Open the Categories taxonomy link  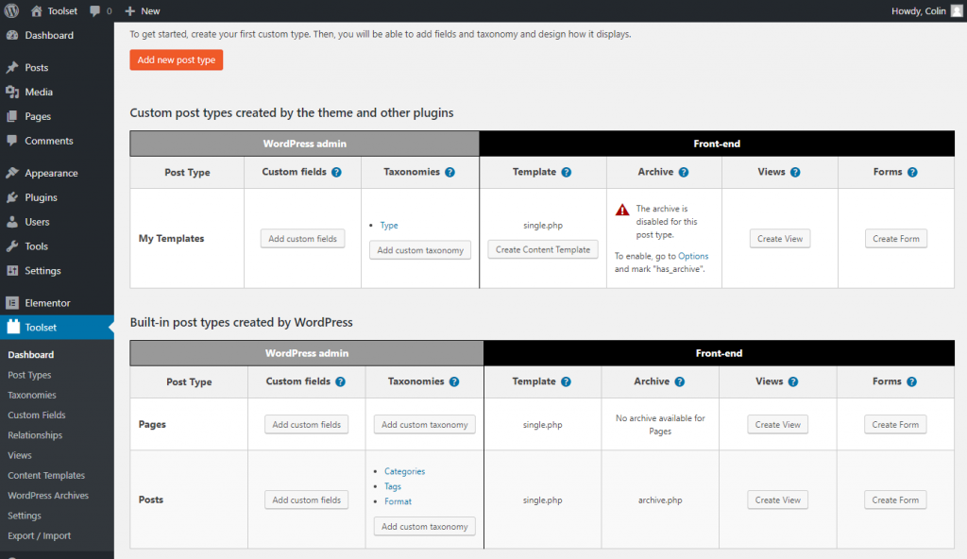tap(404, 471)
